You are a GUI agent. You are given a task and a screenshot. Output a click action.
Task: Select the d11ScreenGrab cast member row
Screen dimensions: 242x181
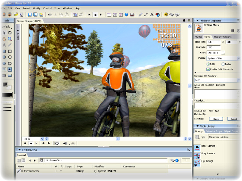coord(92,171)
